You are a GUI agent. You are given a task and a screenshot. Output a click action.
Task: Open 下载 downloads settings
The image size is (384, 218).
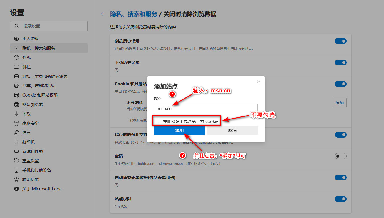coord(26,114)
